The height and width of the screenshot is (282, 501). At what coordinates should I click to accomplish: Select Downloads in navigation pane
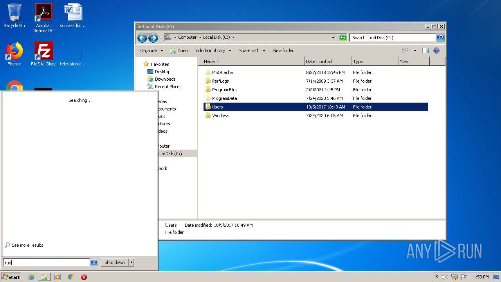pyautogui.click(x=165, y=79)
